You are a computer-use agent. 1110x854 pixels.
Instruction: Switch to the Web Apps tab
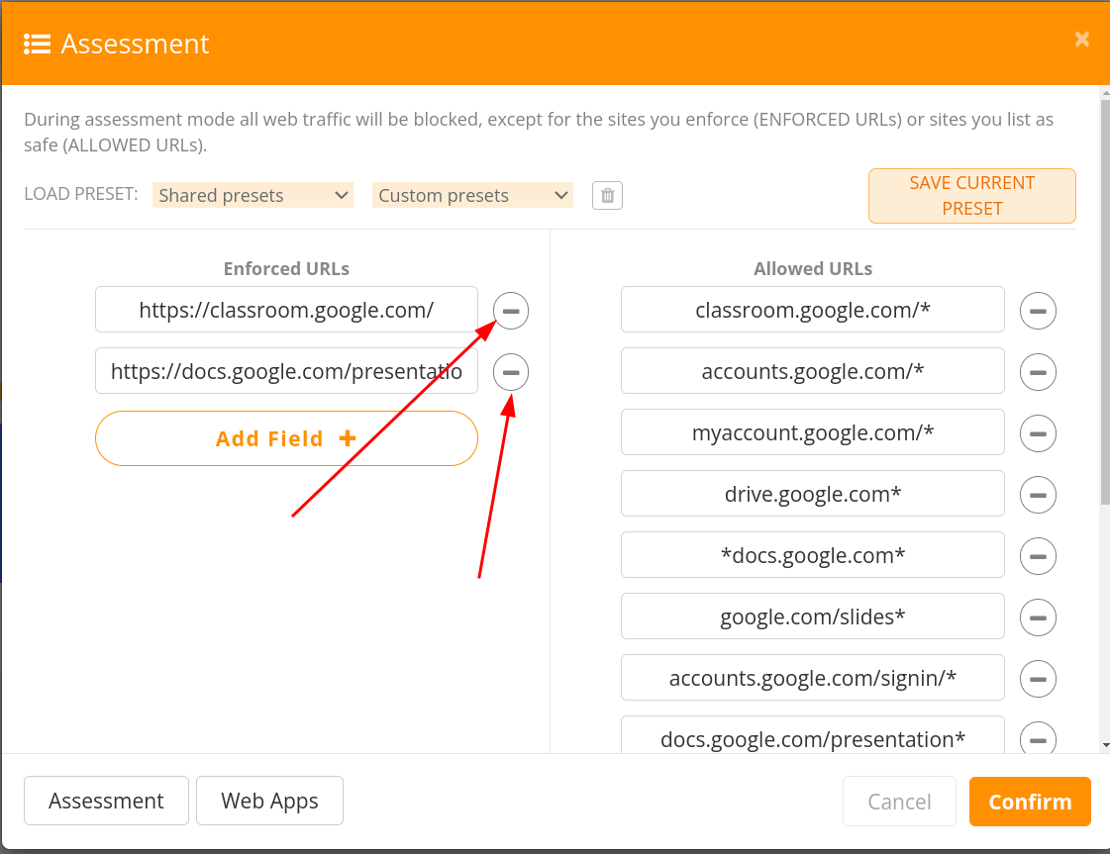point(269,801)
